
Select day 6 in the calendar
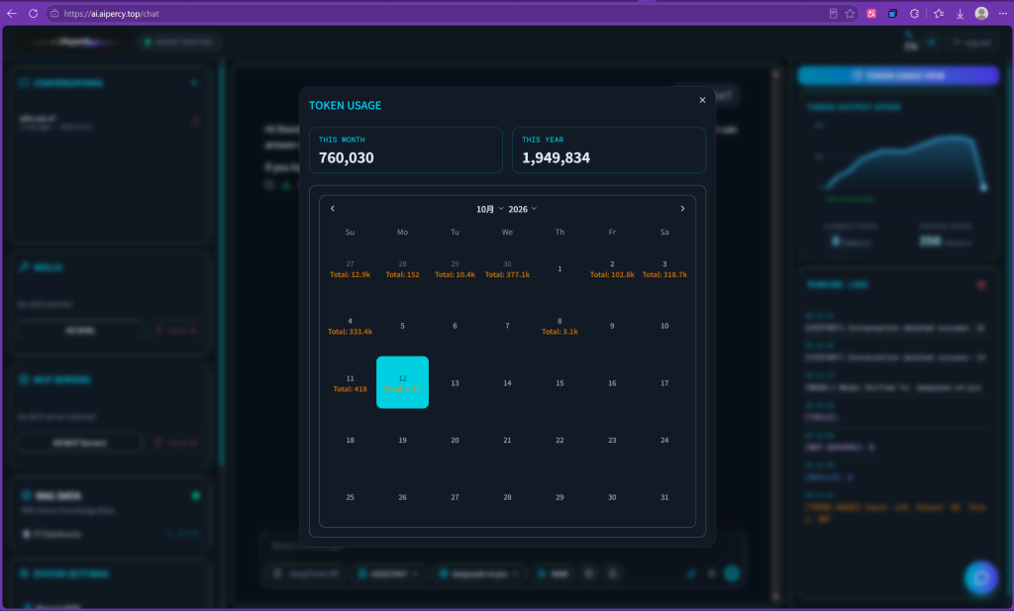[x=455, y=326]
